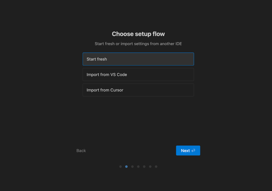Click the word 'Next' in blue button
Viewport: 272px width, 191px height.
coord(185,151)
